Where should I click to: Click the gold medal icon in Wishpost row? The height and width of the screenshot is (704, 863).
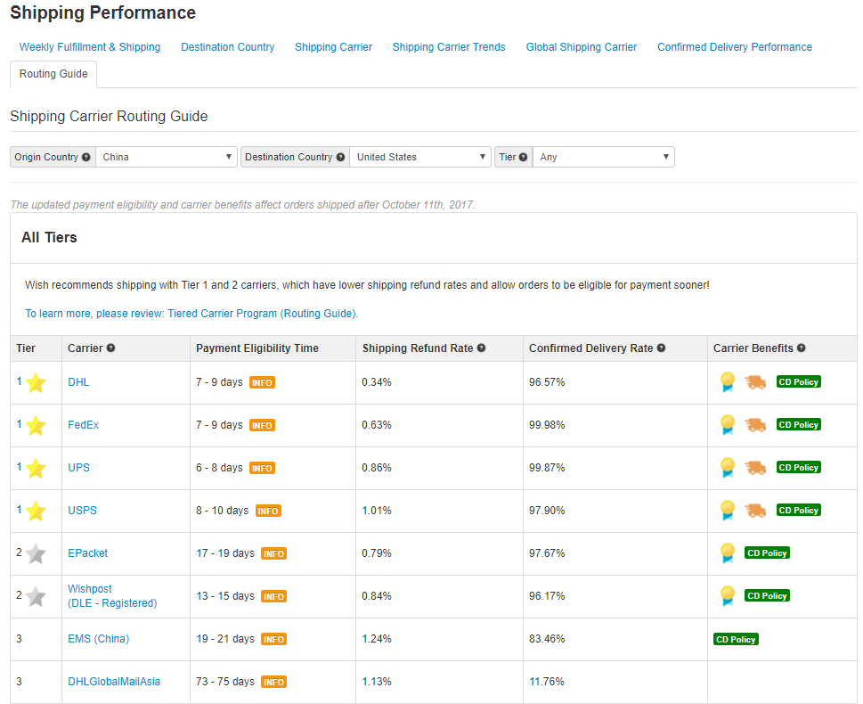[727, 595]
